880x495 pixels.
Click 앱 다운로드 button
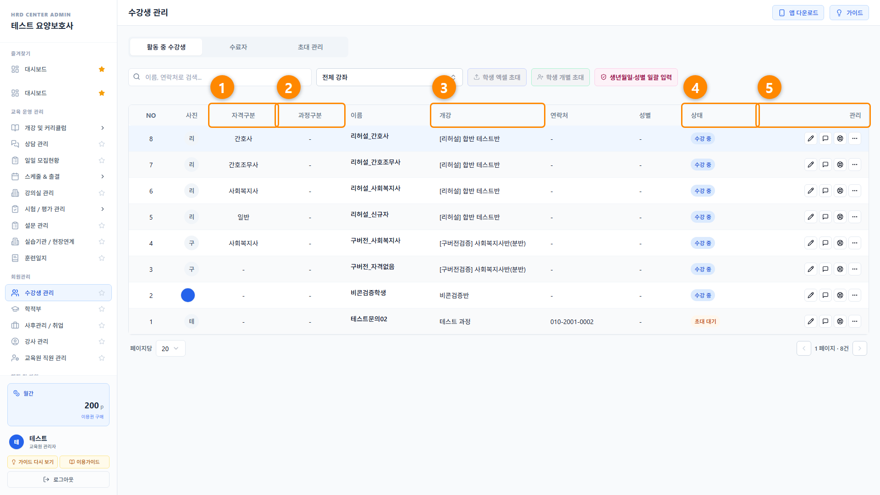798,13
